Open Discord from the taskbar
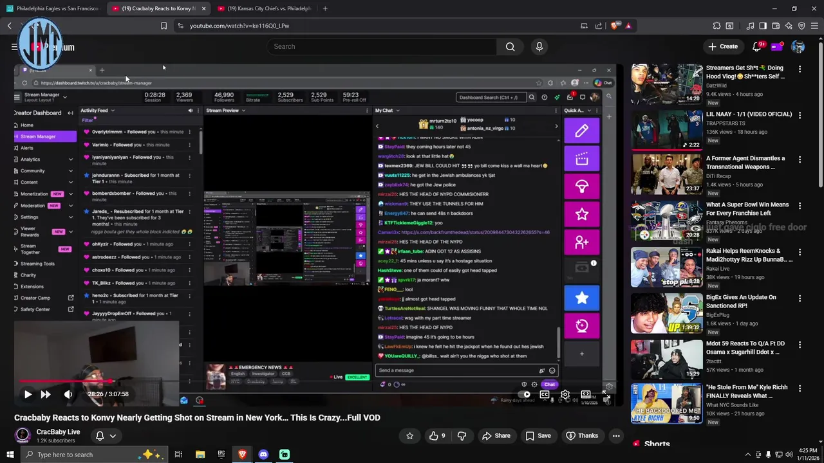The width and height of the screenshot is (824, 463). [x=263, y=454]
